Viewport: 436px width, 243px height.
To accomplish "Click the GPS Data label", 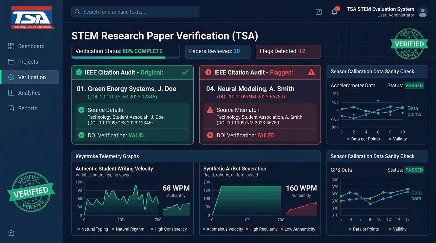I will pyautogui.click(x=341, y=170).
